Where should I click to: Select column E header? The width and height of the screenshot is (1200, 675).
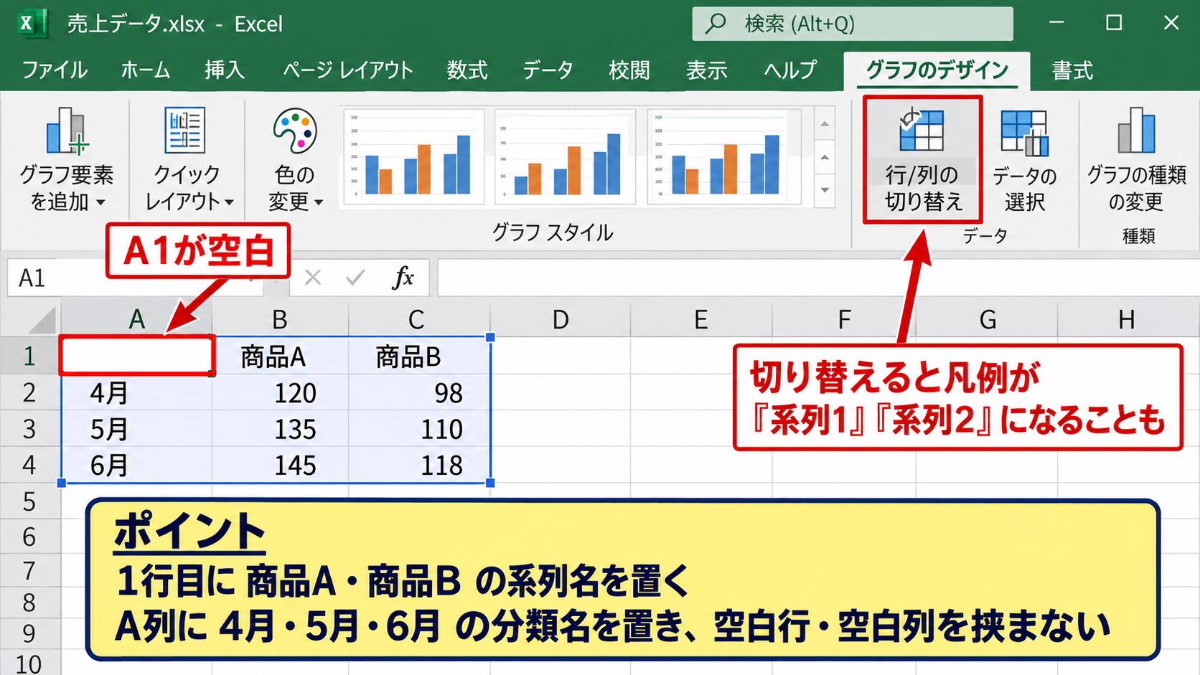(x=701, y=319)
